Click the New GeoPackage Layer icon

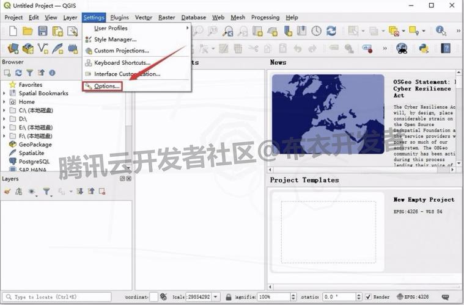click(x=28, y=48)
